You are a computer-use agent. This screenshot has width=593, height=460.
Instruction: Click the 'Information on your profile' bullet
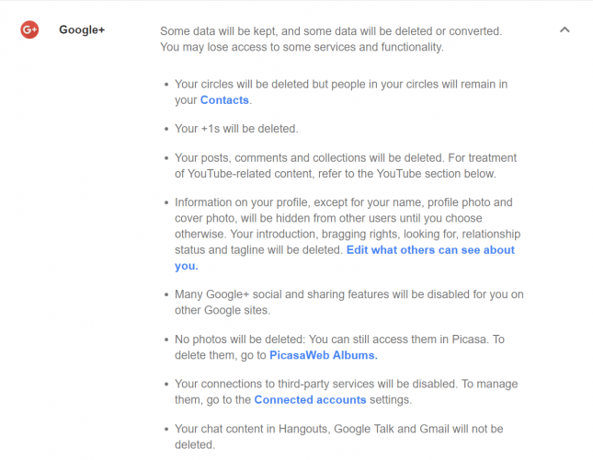(x=348, y=234)
